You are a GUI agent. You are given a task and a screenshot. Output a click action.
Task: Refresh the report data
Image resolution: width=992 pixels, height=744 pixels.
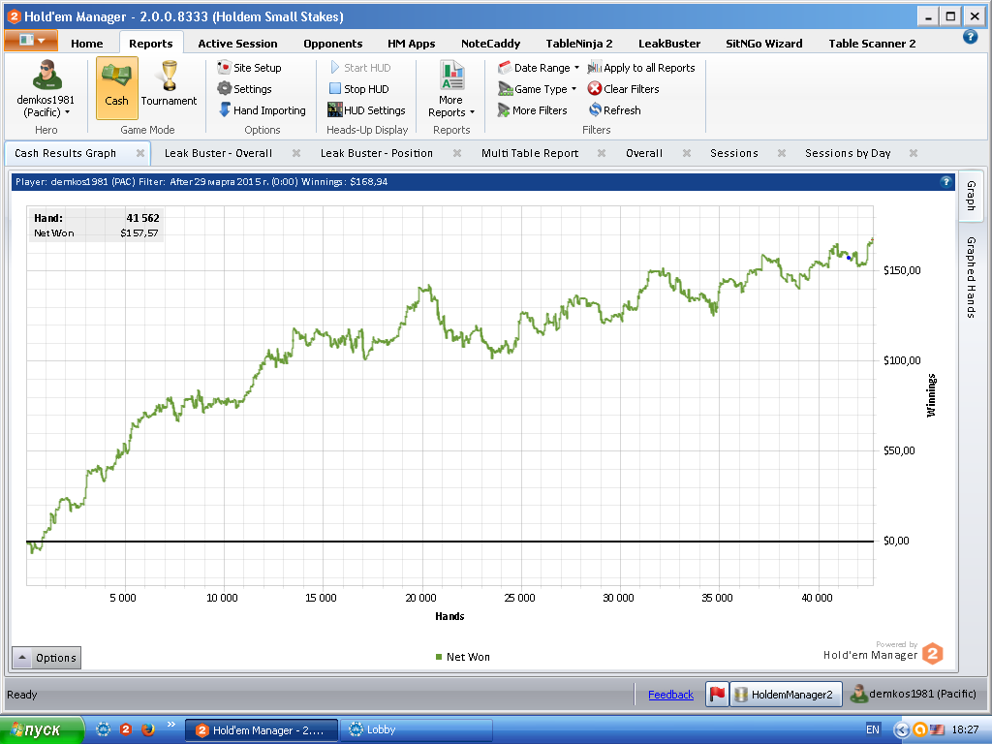tap(614, 110)
